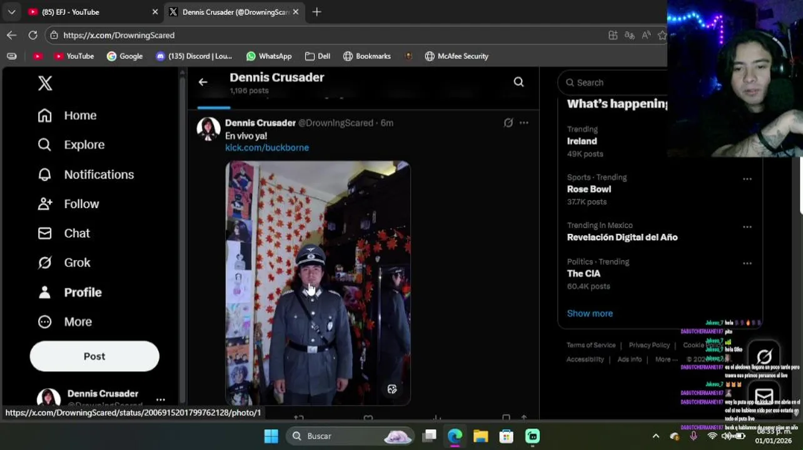The image size is (803, 450).
Task: Click the floating messages envelope button
Action: coord(764,396)
